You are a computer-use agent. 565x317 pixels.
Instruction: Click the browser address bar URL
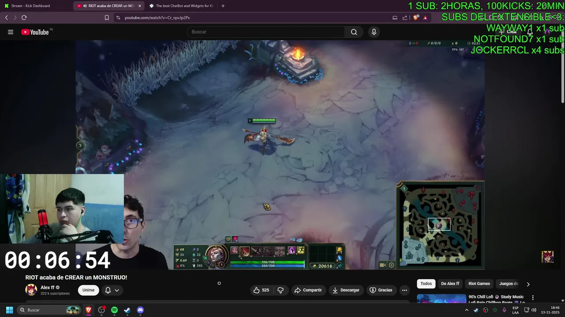[x=157, y=18]
